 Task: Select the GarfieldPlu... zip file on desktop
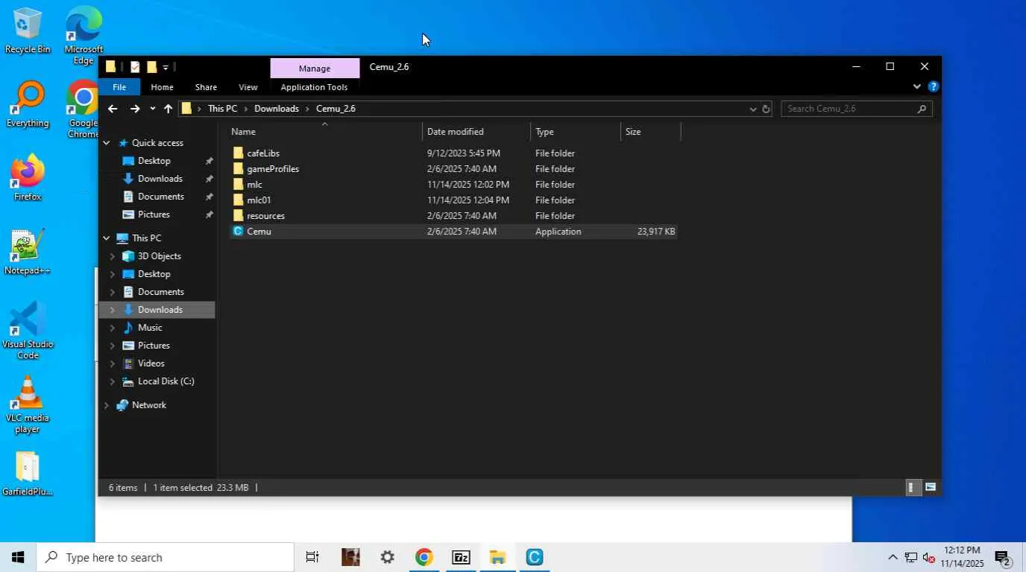pos(28,473)
